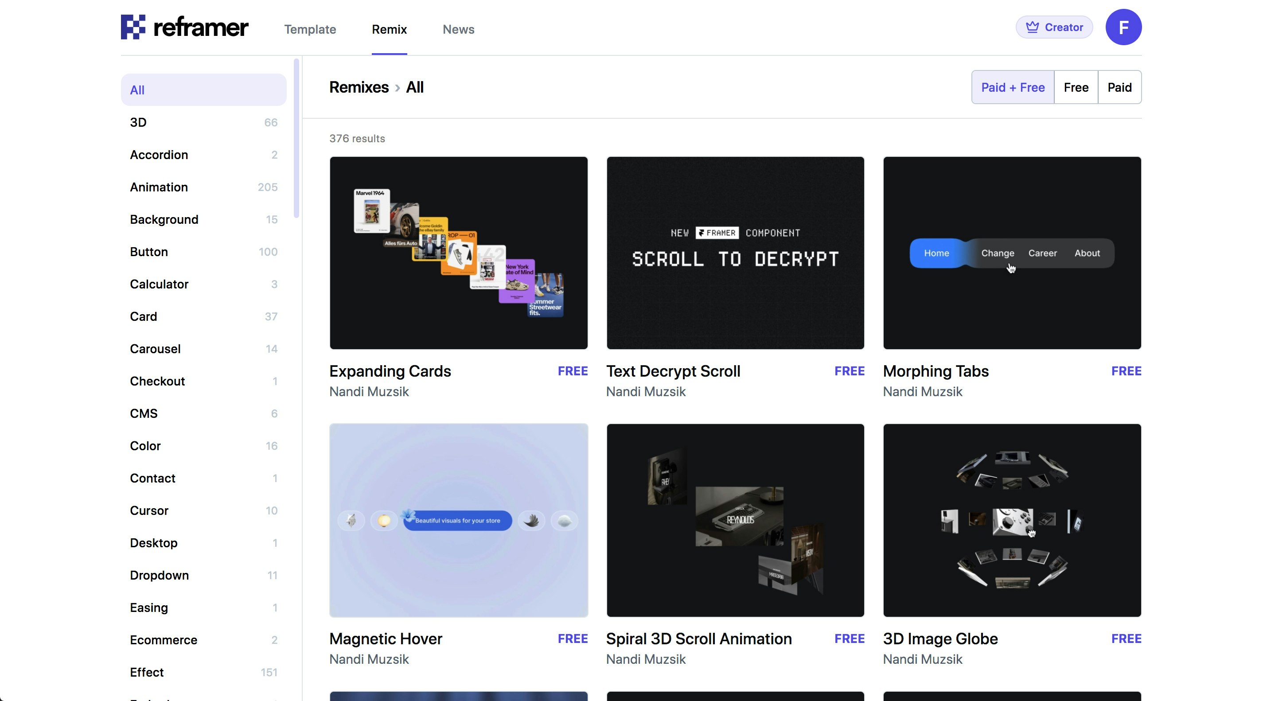The image size is (1263, 701).
Task: Select the Animation category
Action: 159,187
